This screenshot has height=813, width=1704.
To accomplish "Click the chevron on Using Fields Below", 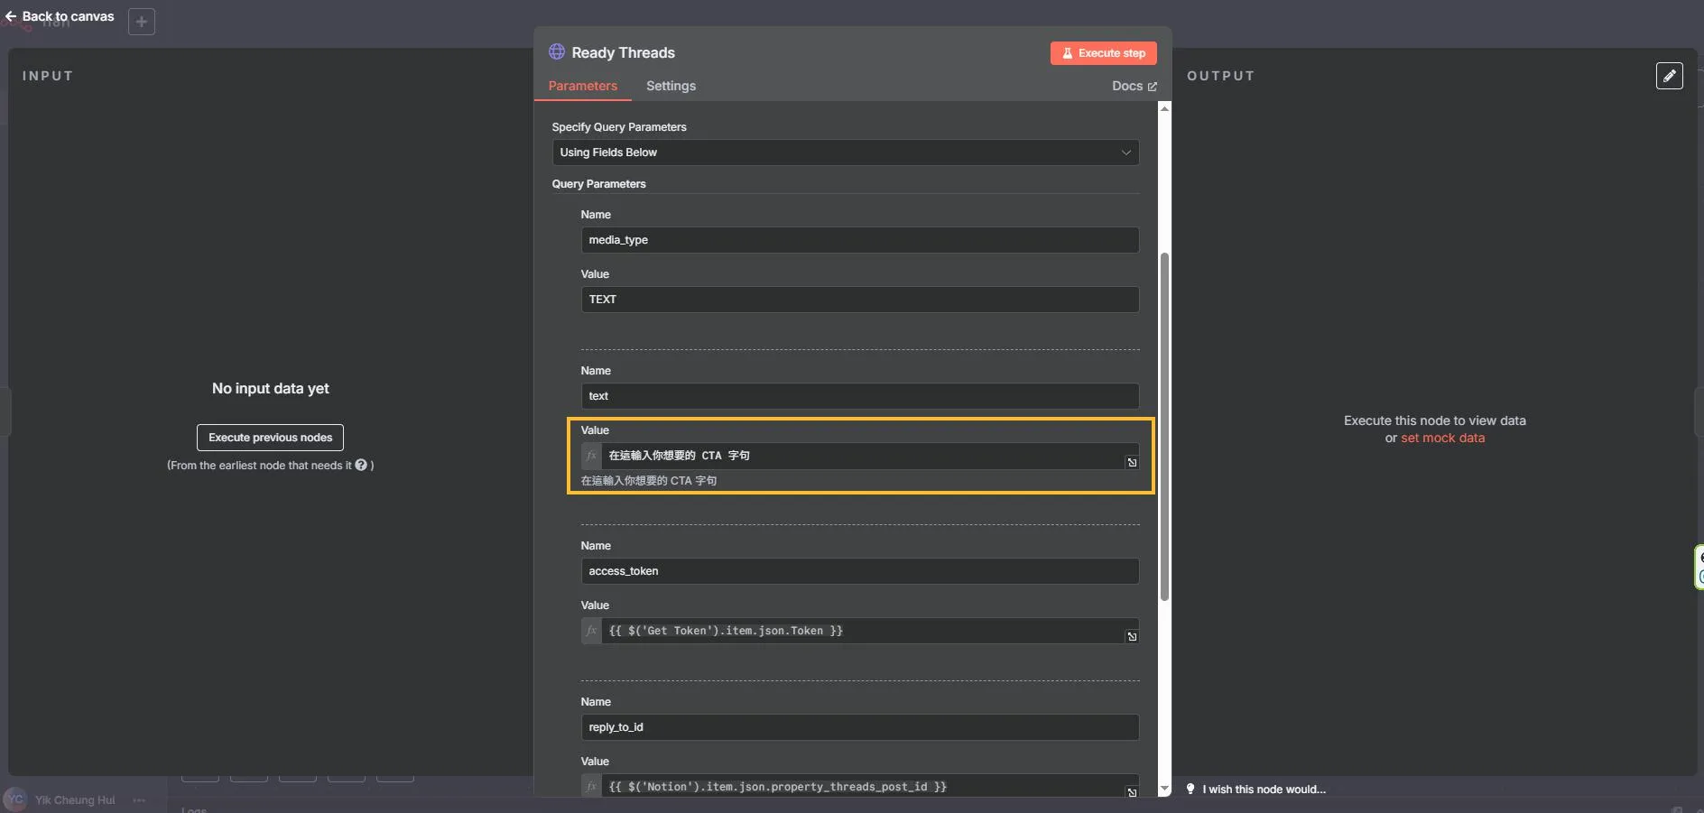I will (1125, 152).
